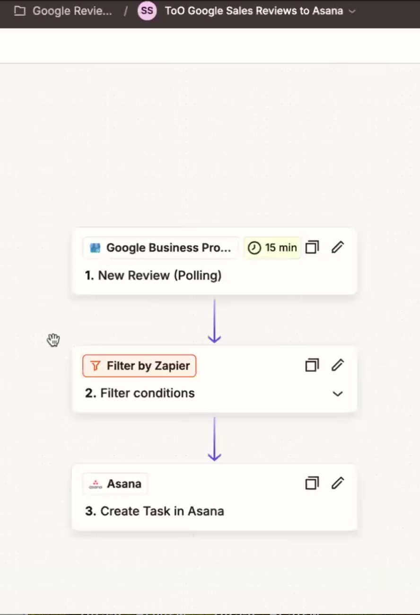Open step 3 Create Task in Asana
The height and width of the screenshot is (615, 420).
point(155,511)
